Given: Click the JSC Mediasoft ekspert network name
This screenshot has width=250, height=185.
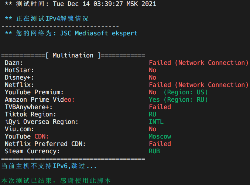Looking at the screenshot, I should [99, 33].
